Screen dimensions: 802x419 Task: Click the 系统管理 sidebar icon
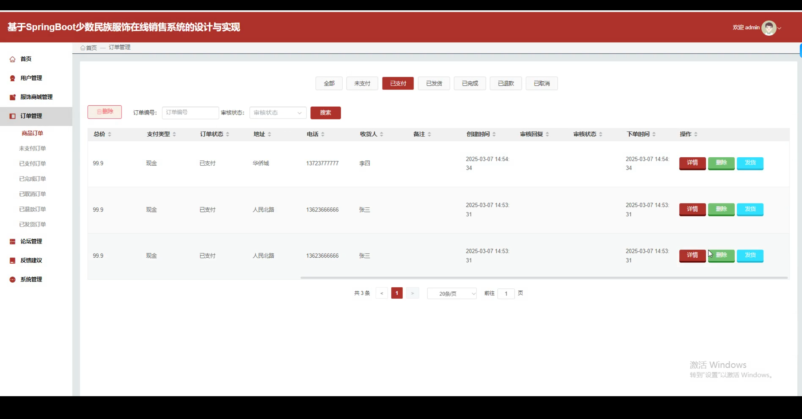13,280
